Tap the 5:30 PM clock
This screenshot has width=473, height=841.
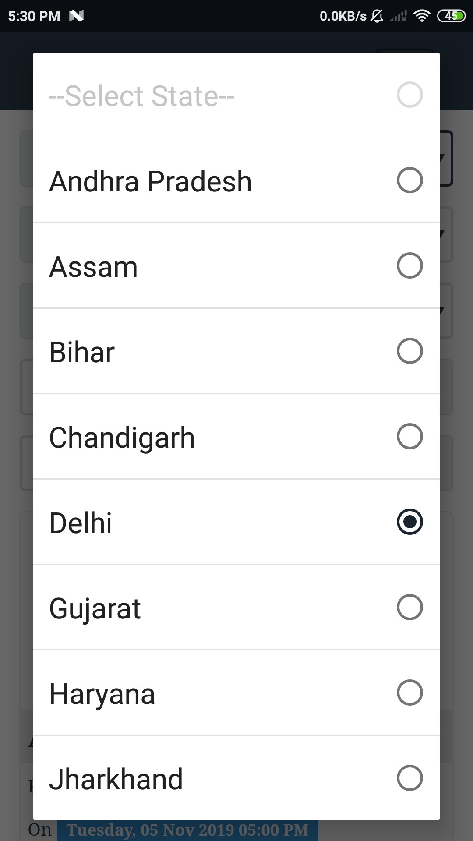[x=34, y=16]
